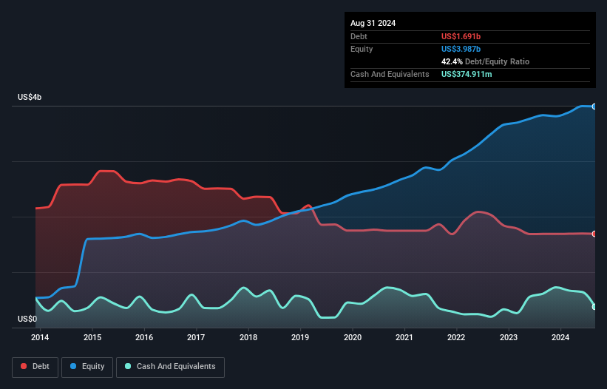607x389 pixels.
Task: Click the US$4b y-axis label
Action: tap(30, 97)
